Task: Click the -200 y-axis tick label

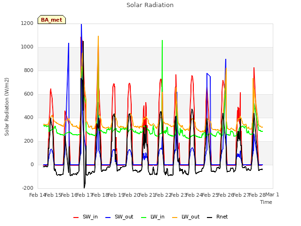Action: (x=28, y=188)
